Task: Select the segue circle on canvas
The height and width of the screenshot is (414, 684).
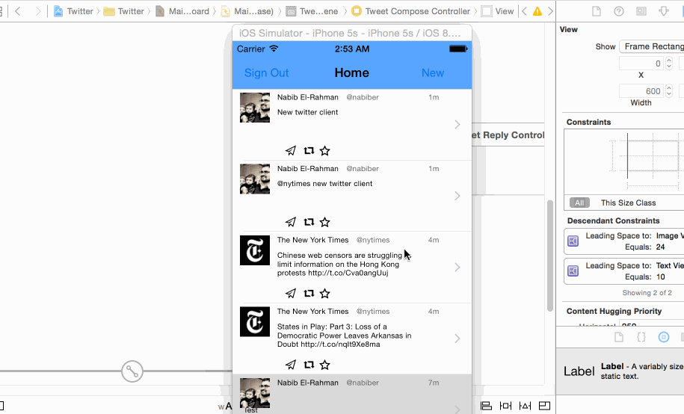Action: tap(132, 371)
